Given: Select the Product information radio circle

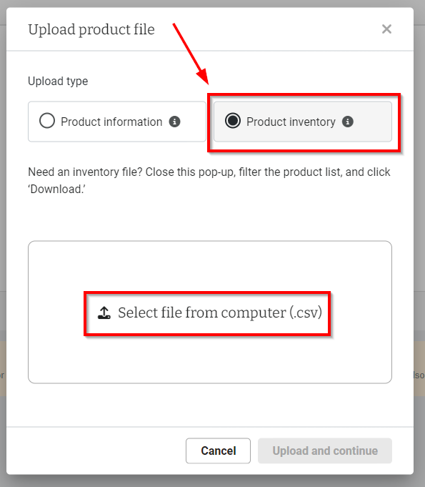Looking at the screenshot, I should 47,121.
